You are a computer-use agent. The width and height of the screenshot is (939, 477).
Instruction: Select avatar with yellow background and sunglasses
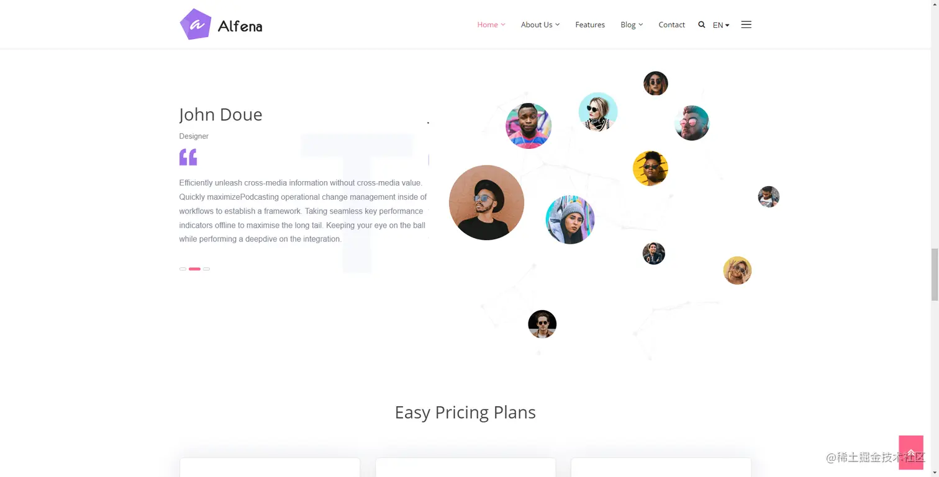click(x=650, y=168)
